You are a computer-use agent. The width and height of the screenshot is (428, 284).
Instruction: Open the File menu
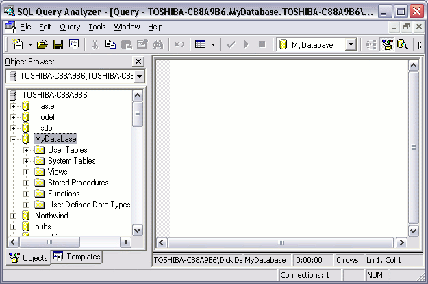pyautogui.click(x=25, y=27)
